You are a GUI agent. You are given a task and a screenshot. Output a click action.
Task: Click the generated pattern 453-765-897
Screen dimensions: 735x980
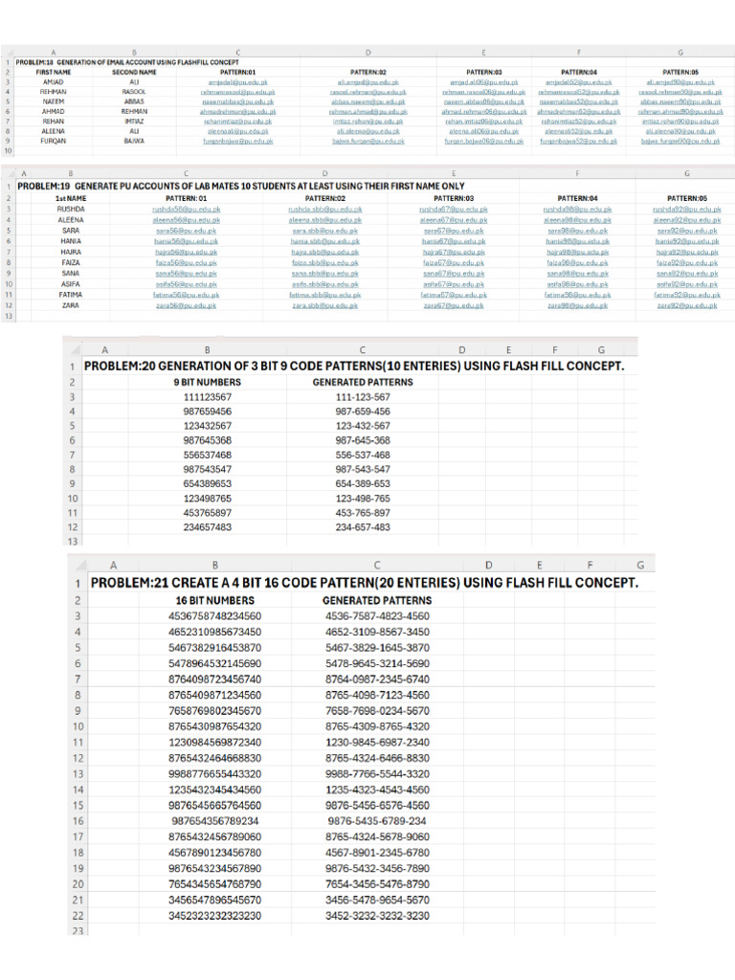tap(363, 513)
